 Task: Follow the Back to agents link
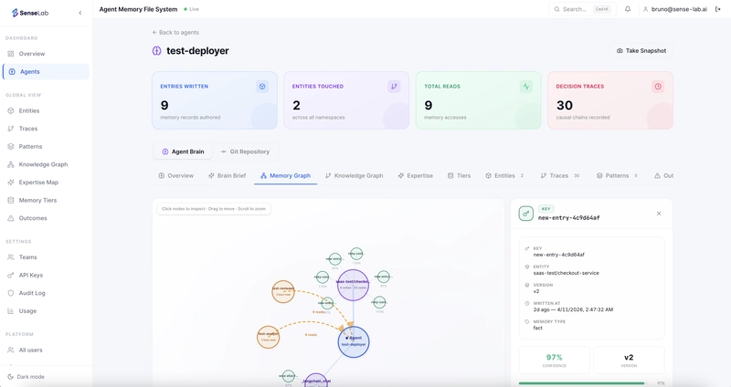[177, 32]
